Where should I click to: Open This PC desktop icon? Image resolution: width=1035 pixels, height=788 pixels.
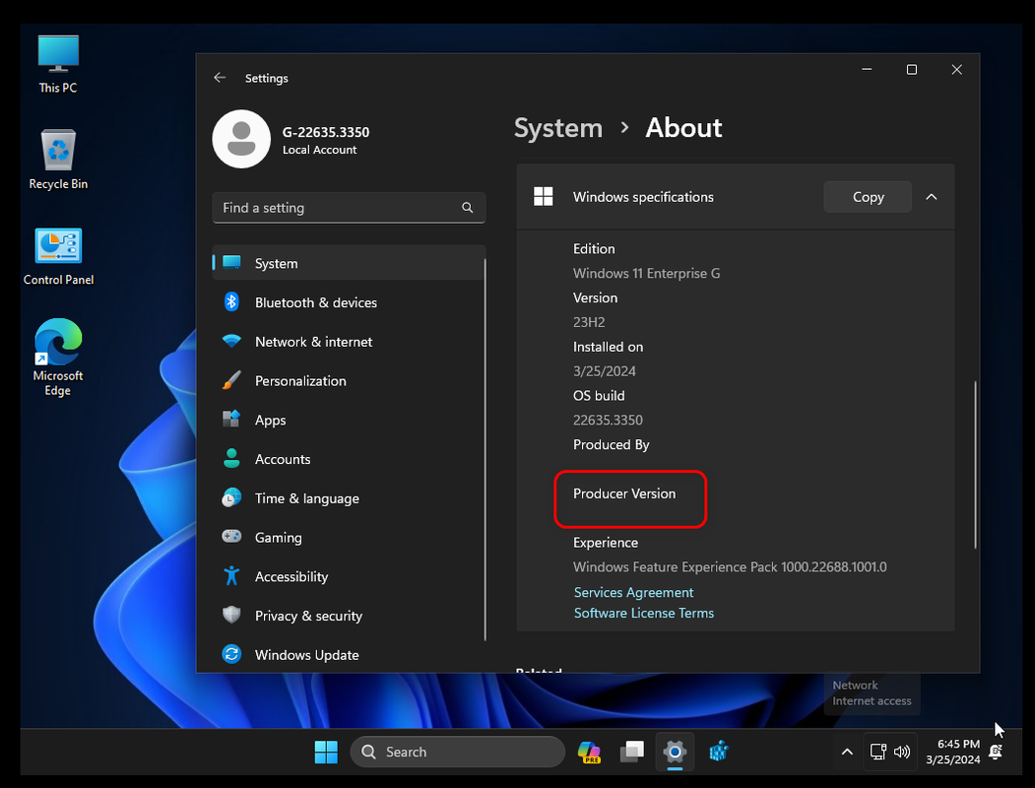(58, 64)
